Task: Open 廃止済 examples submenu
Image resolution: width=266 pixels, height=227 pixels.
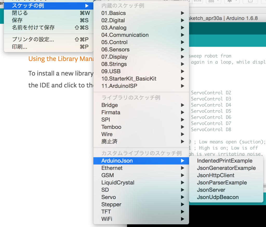Action: click(x=141, y=141)
